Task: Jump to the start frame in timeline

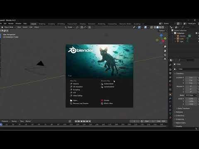Action: point(76,121)
